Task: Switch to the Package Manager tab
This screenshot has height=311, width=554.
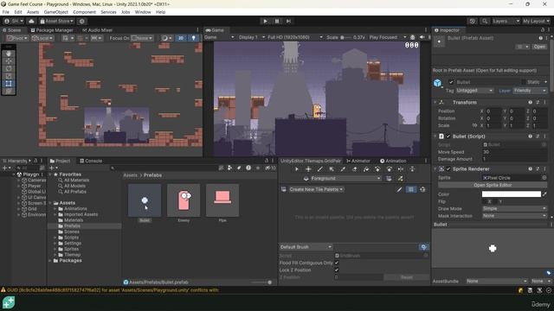Action: [x=52, y=30]
